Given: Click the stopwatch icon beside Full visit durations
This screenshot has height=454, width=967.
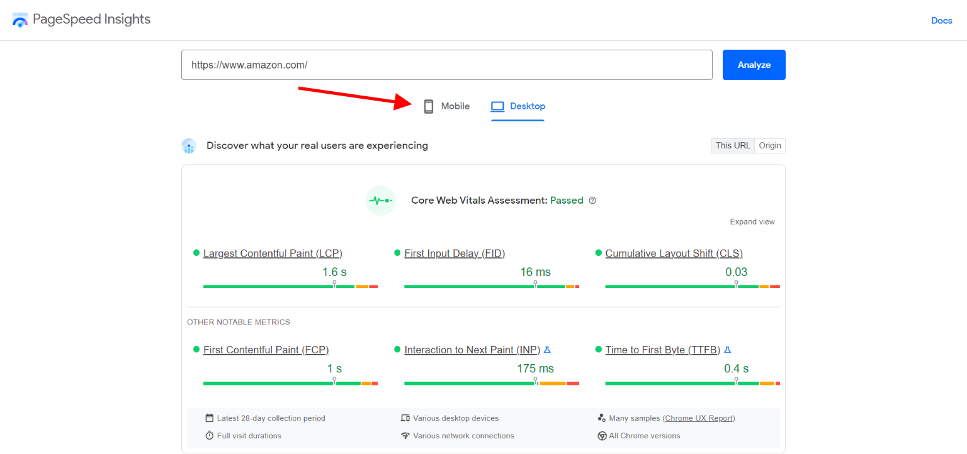Looking at the screenshot, I should [x=210, y=436].
